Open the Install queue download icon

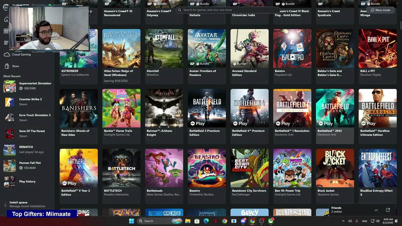[5, 204]
